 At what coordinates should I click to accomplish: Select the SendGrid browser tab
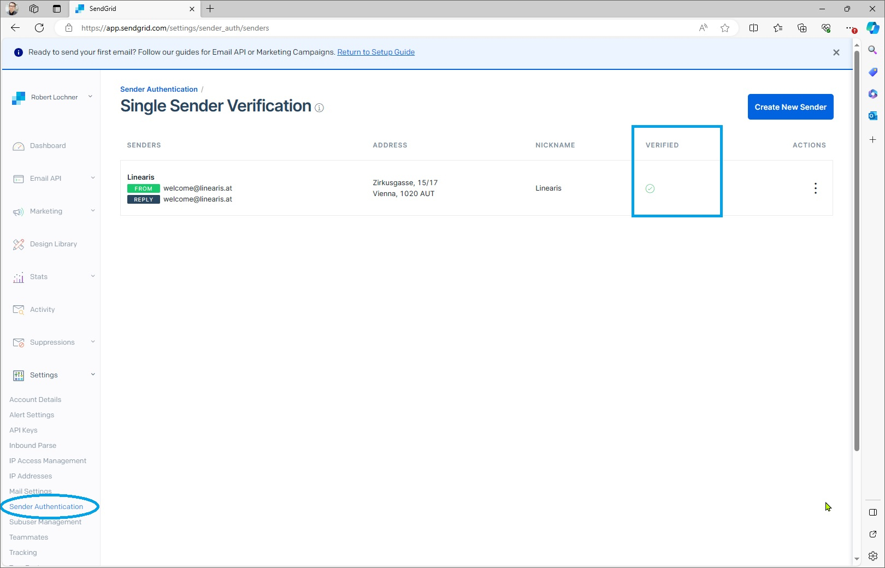tap(134, 9)
